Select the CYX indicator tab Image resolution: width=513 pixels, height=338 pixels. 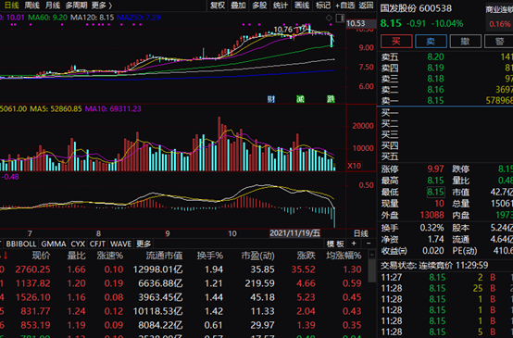coord(78,244)
